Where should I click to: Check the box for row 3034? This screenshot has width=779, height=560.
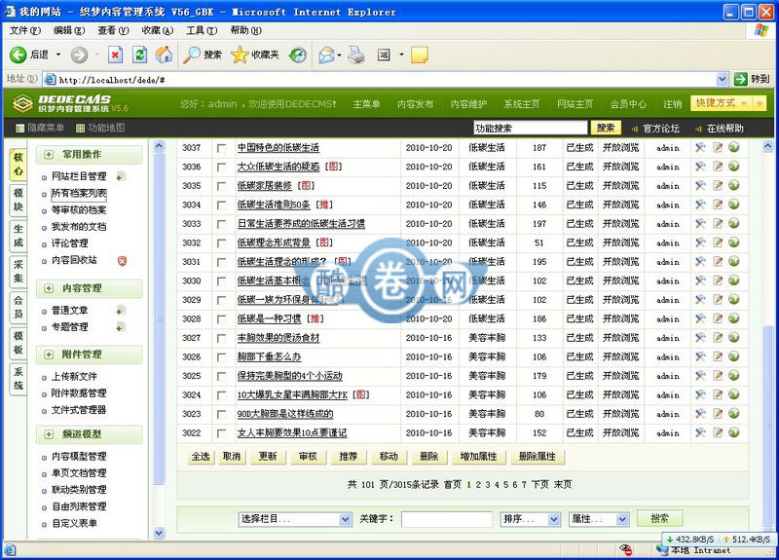222,205
